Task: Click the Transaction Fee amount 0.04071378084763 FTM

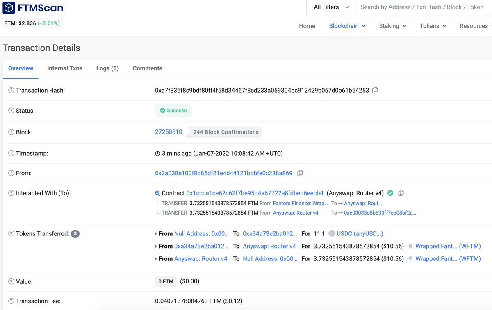Action: (x=188, y=301)
